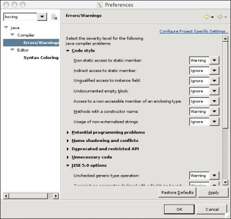Viewport: 231px width, 219px height.
Task: Go back using the yellow back arrow
Action: [x=207, y=17]
